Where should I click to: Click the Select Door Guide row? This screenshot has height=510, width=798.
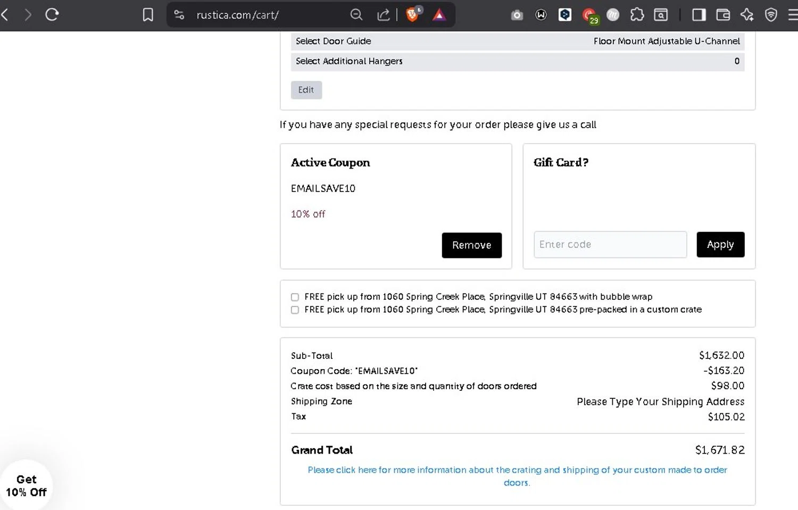click(x=517, y=41)
